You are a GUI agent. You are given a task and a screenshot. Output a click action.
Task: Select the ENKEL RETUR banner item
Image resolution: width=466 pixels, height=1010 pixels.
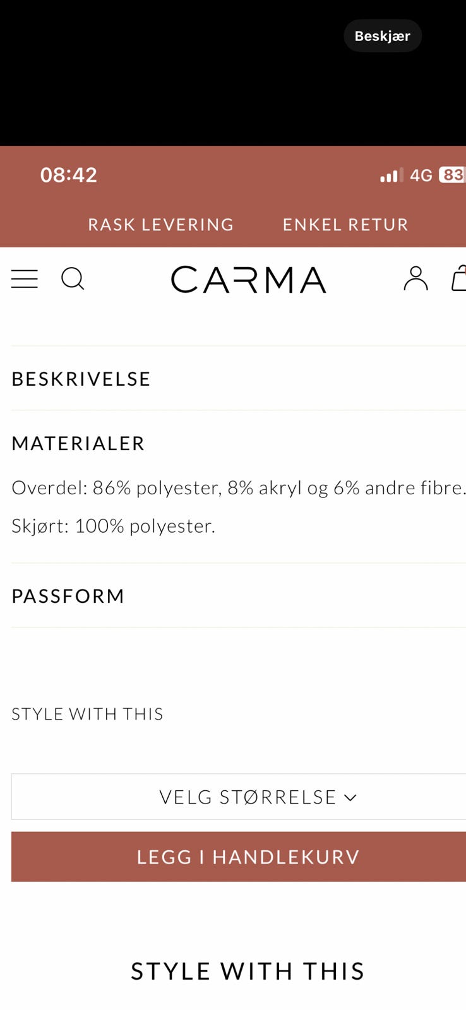click(345, 225)
